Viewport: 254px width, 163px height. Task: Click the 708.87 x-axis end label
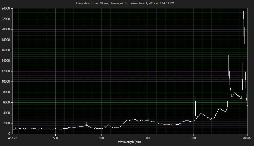[x=247, y=138]
